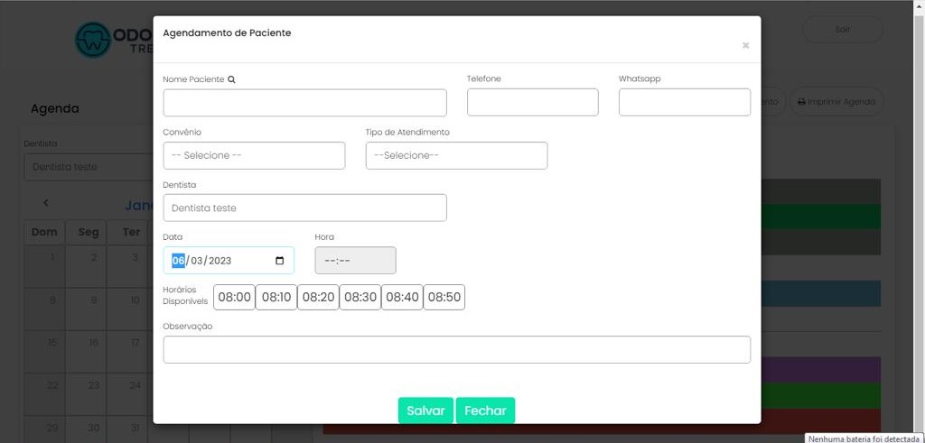Screen dimensions: 925x443
Task: Click into the Observação field
Action: click(456, 349)
